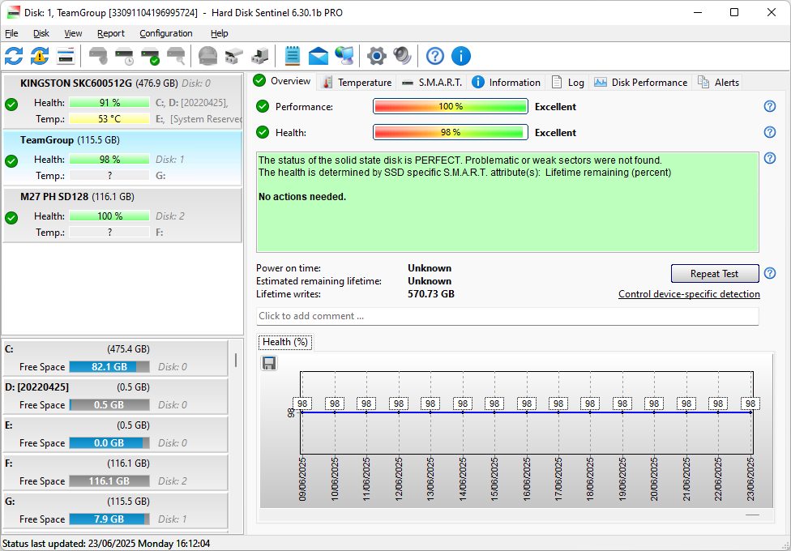Click the disk with clock icon
Screen dimensions: 791x551
coord(124,56)
